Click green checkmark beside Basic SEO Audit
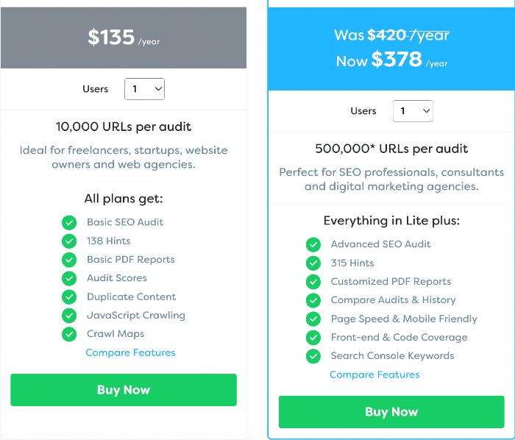 pos(69,222)
